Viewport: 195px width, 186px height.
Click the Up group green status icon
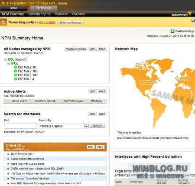pyautogui.click(x=12, y=63)
